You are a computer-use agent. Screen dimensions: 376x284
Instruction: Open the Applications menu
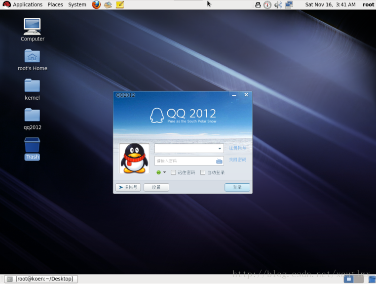pos(28,4)
